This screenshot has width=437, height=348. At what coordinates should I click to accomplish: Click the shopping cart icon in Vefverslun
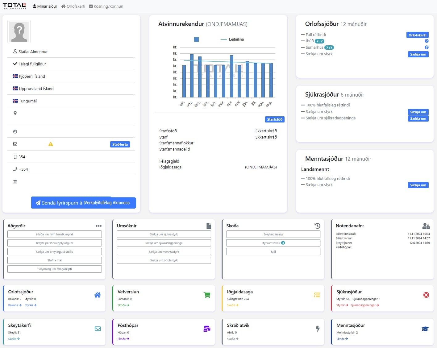[x=207, y=295]
